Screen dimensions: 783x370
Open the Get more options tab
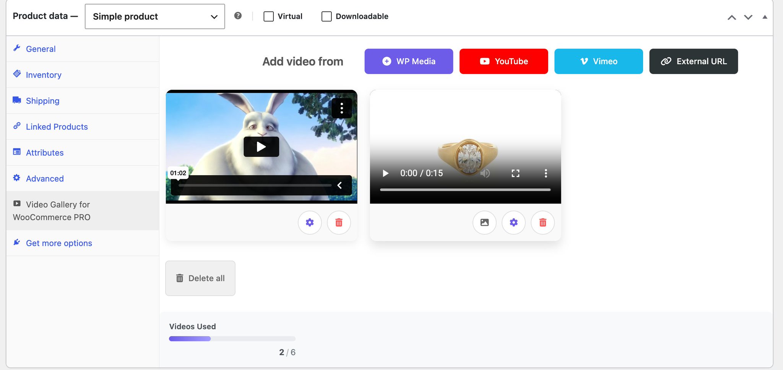83,243
